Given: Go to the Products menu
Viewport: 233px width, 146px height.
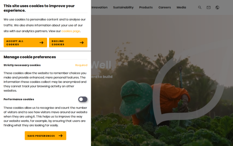Looking at the screenshot, I should point(146,8).
